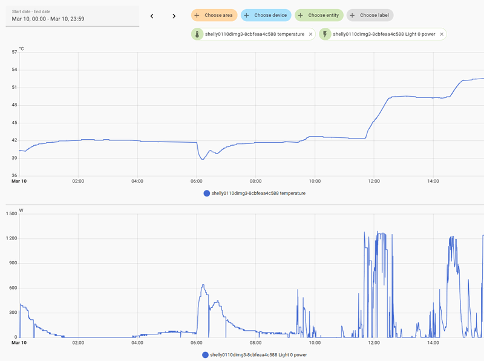Click lightning bolt icon on power entity chip
This screenshot has width=484, height=361.
(325, 34)
